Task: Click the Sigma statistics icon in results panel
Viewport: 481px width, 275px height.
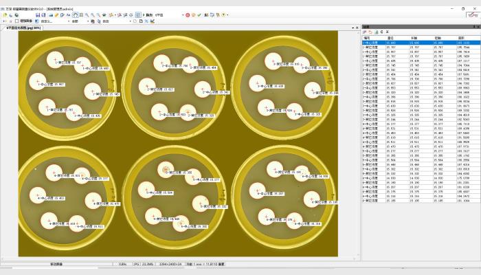Action: click(x=388, y=32)
